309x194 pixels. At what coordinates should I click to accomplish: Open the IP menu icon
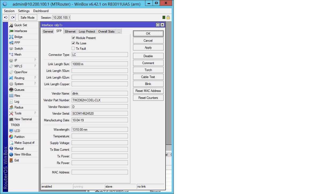coord(11,60)
